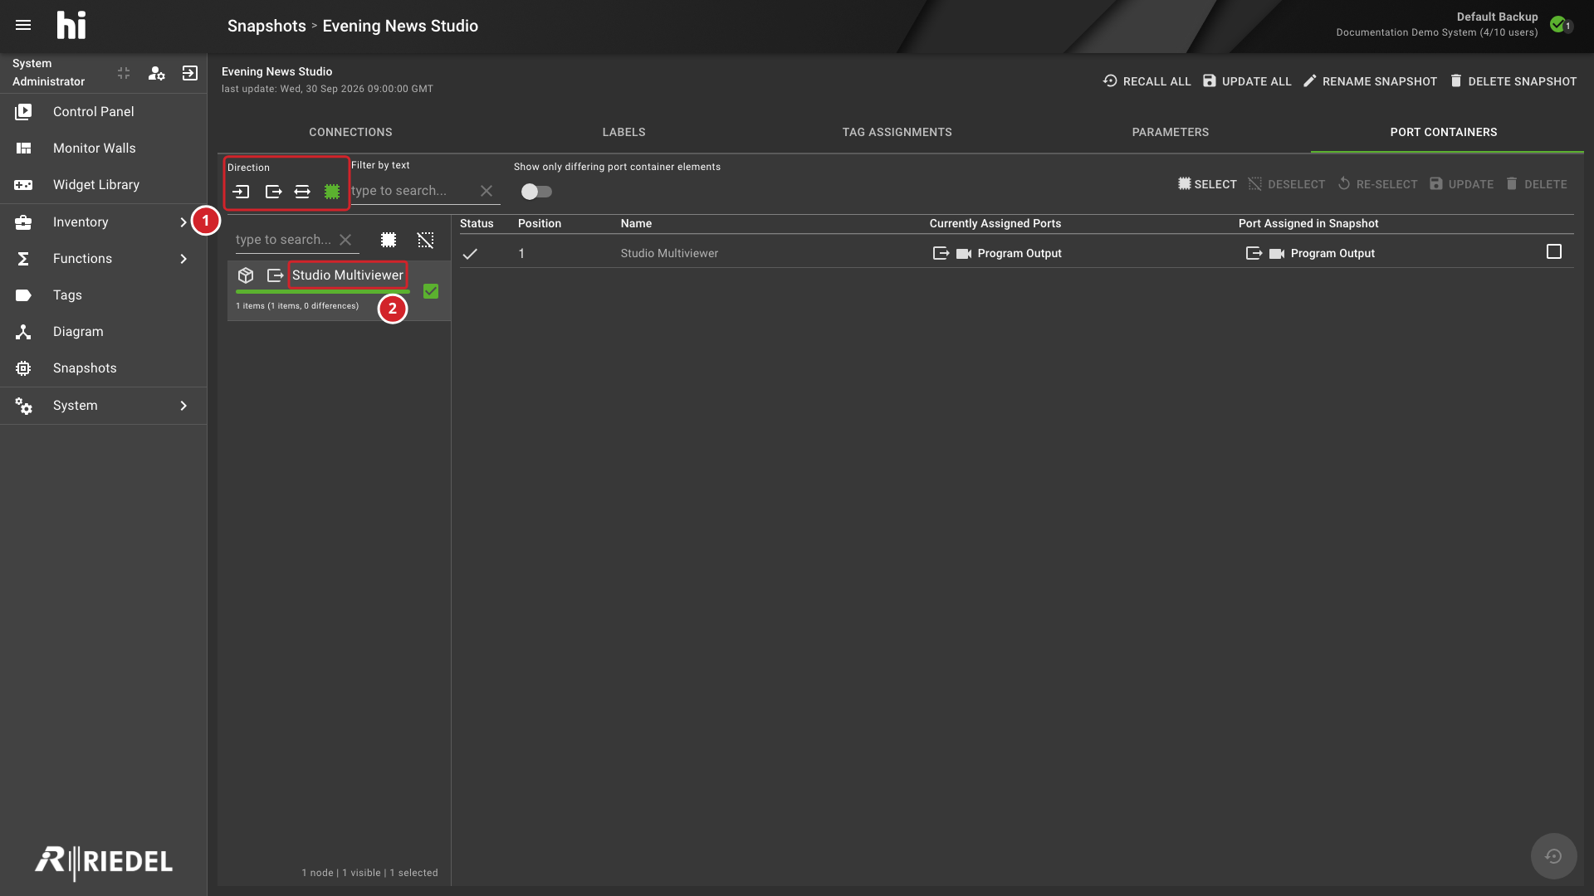Image resolution: width=1594 pixels, height=896 pixels.
Task: Clear the Filter by text field
Action: [487, 191]
